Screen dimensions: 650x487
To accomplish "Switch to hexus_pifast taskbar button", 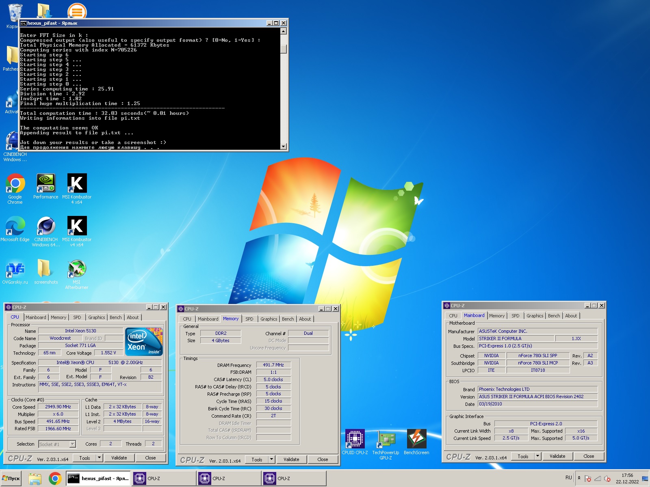I will coord(98,478).
